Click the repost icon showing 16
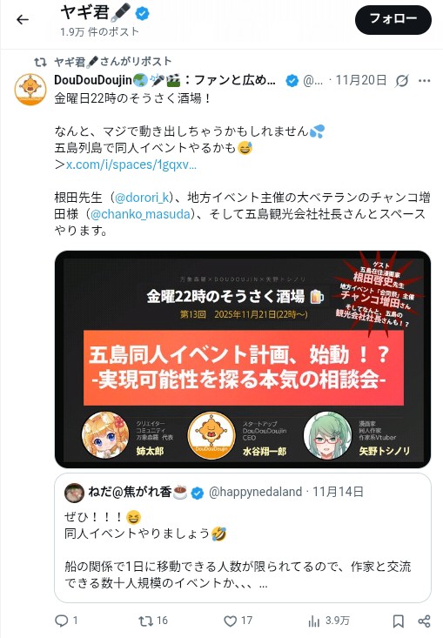 pyautogui.click(x=145, y=621)
